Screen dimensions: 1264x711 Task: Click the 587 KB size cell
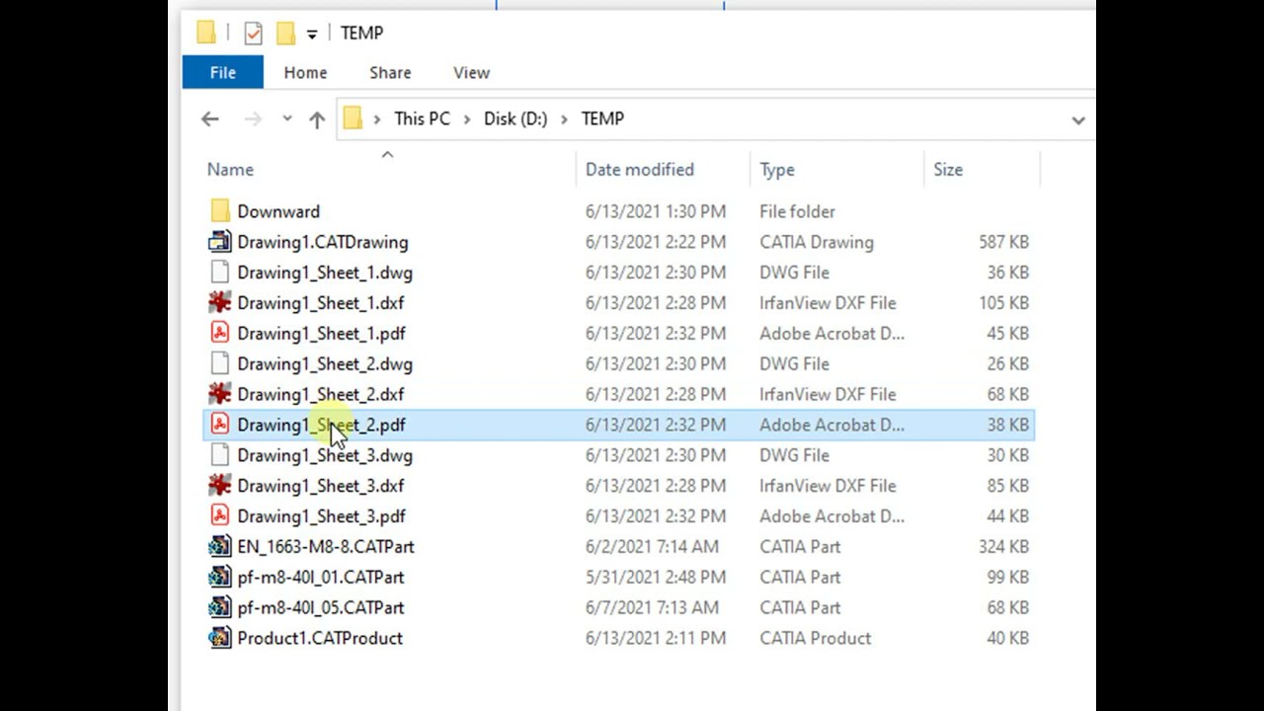1004,242
